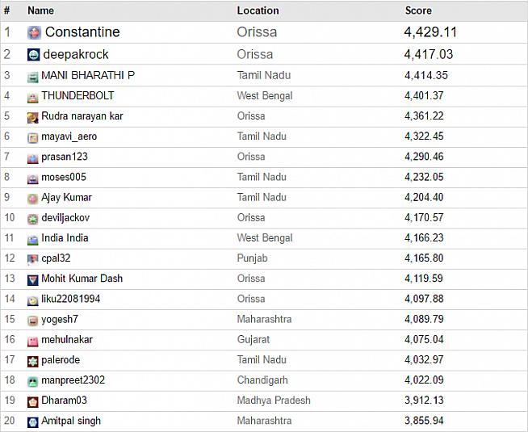Screen dimensions: 528x432
Task: Click Constantine's avatar icon
Action: pos(34,32)
